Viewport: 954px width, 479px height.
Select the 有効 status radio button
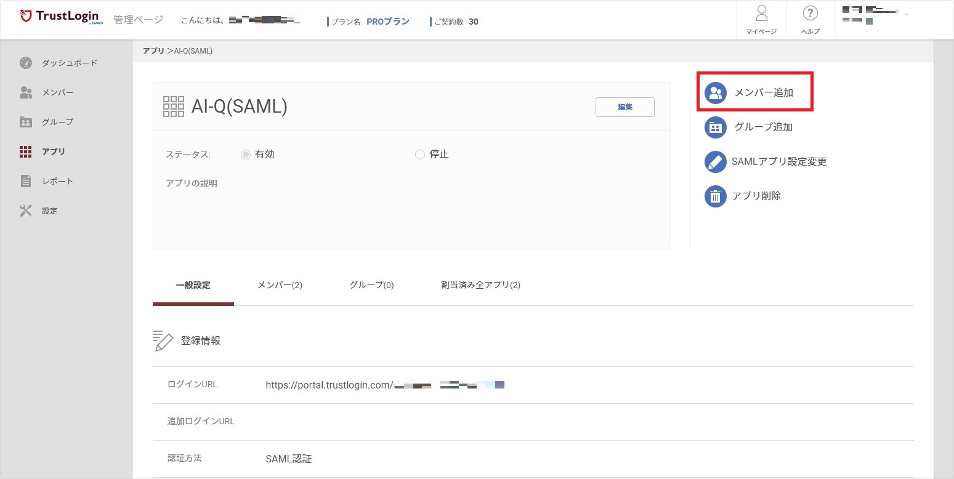click(246, 155)
